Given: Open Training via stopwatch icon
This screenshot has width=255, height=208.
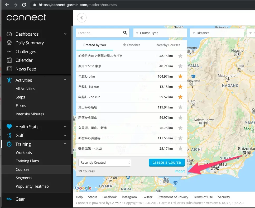Looking at the screenshot, I should pyautogui.click(x=9, y=144).
